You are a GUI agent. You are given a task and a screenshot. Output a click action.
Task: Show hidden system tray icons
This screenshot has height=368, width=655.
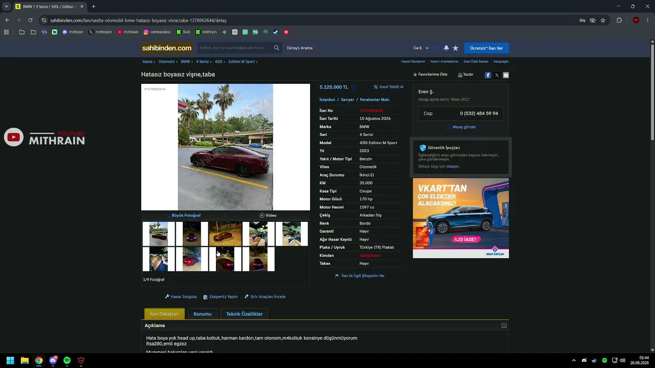click(574, 360)
